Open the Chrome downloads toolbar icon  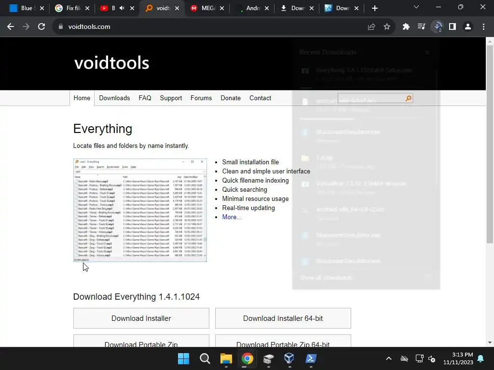click(437, 27)
